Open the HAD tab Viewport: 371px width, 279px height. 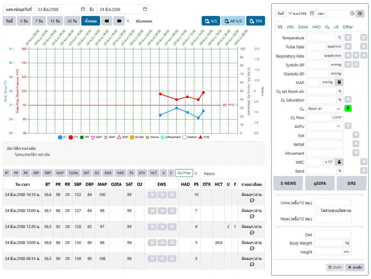316,27
